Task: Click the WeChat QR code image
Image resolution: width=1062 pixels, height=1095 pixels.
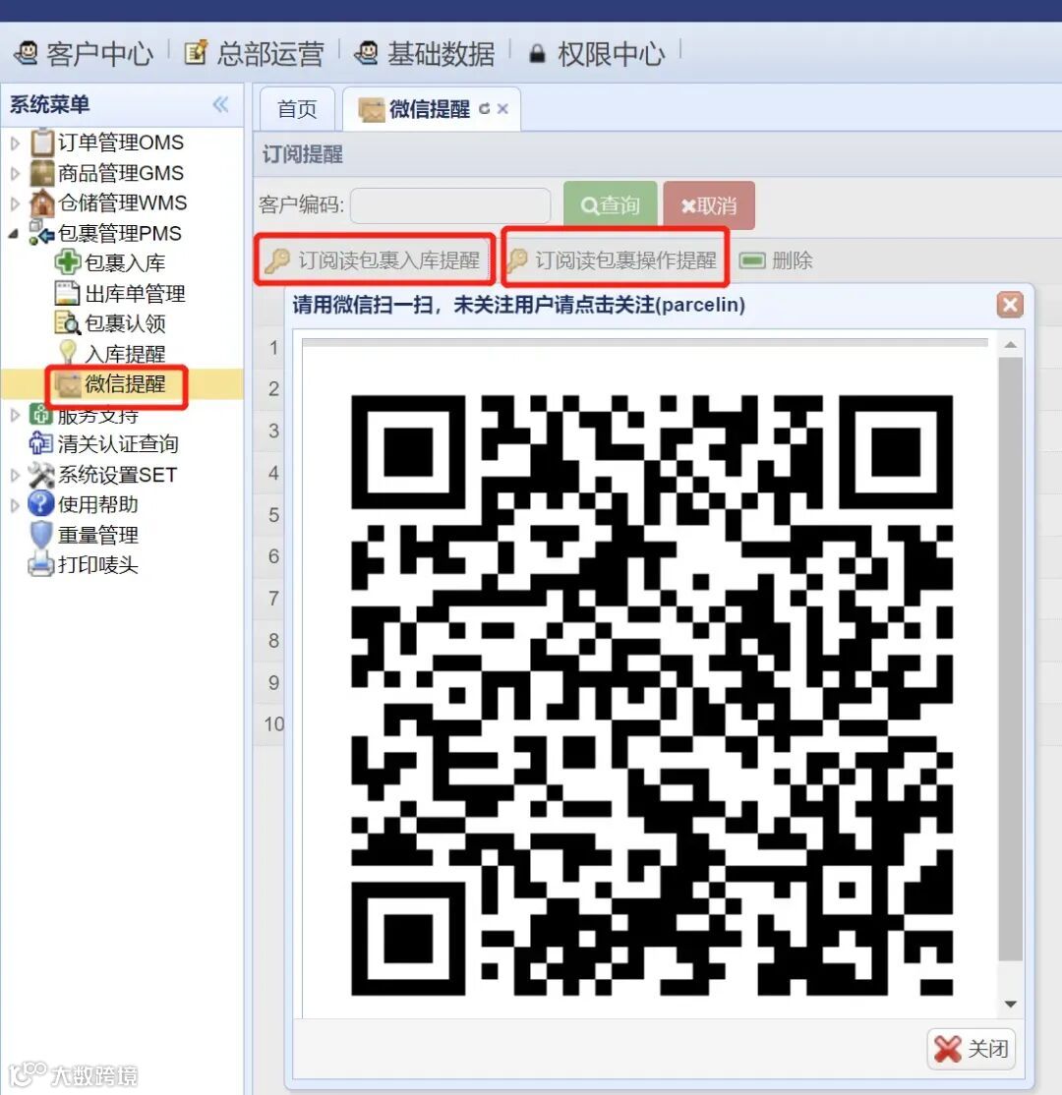Action: [x=651, y=695]
